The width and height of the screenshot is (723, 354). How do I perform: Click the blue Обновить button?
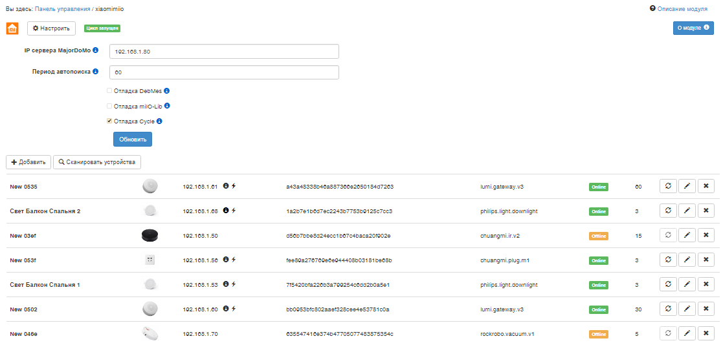click(x=133, y=140)
